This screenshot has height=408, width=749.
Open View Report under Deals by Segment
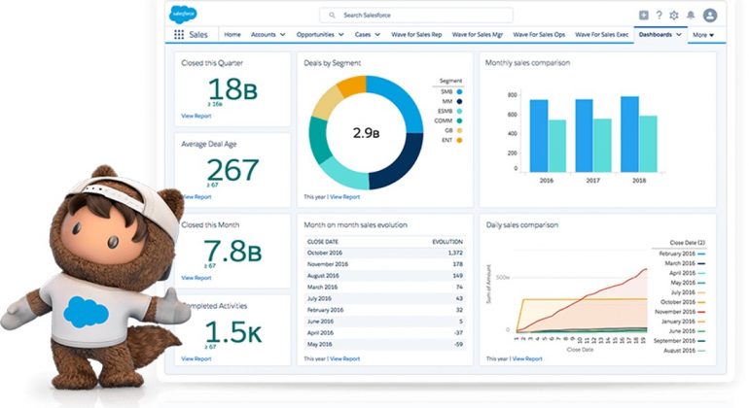tap(345, 196)
